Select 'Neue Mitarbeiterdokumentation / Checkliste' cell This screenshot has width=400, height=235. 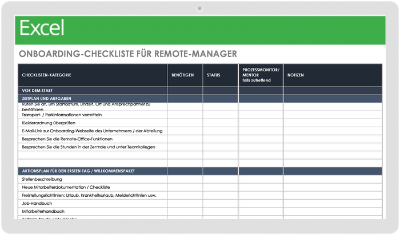pos(93,188)
